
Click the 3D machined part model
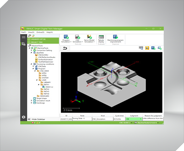(112, 84)
